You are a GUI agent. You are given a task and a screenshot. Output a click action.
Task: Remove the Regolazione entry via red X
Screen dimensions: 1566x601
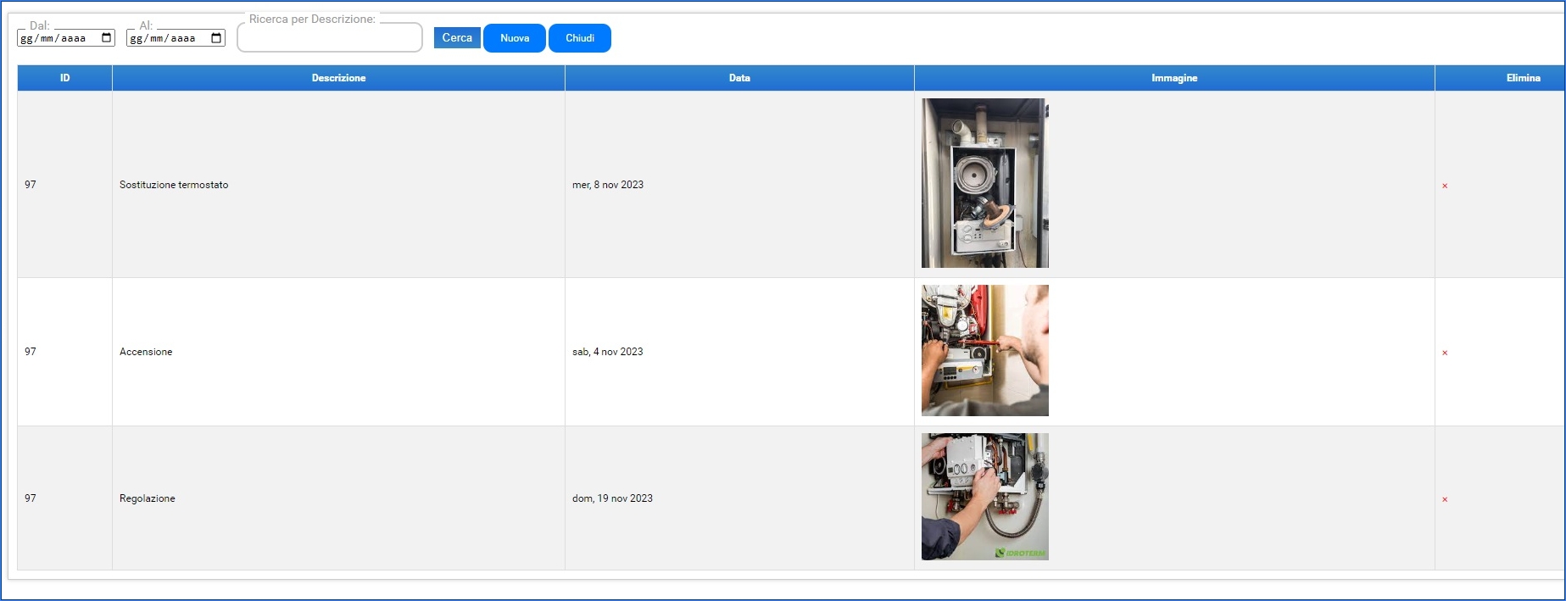[x=1445, y=499]
